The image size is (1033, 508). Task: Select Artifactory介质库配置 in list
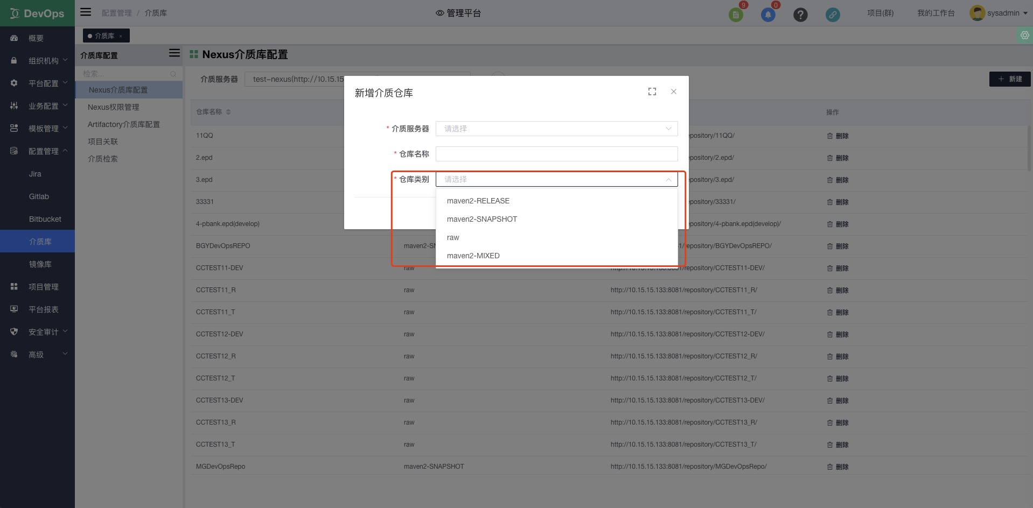[129, 124]
